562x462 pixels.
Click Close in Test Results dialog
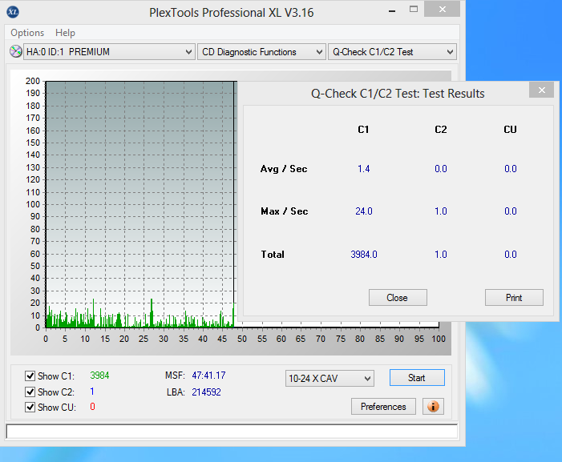(398, 298)
